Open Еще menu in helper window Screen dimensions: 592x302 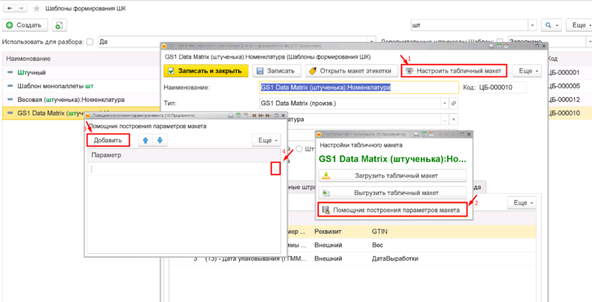click(266, 140)
